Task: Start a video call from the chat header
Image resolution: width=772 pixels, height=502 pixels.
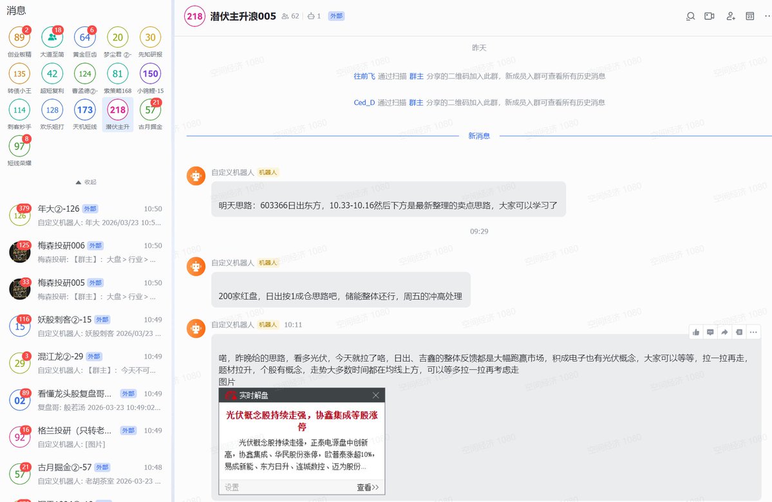Action: click(x=709, y=16)
